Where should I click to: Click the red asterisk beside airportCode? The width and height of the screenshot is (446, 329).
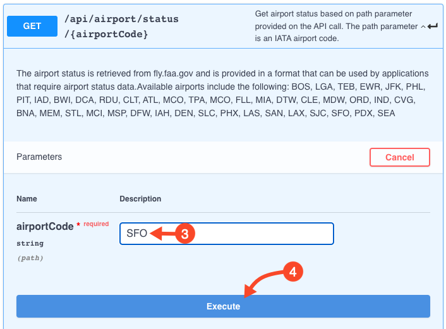coord(78,225)
